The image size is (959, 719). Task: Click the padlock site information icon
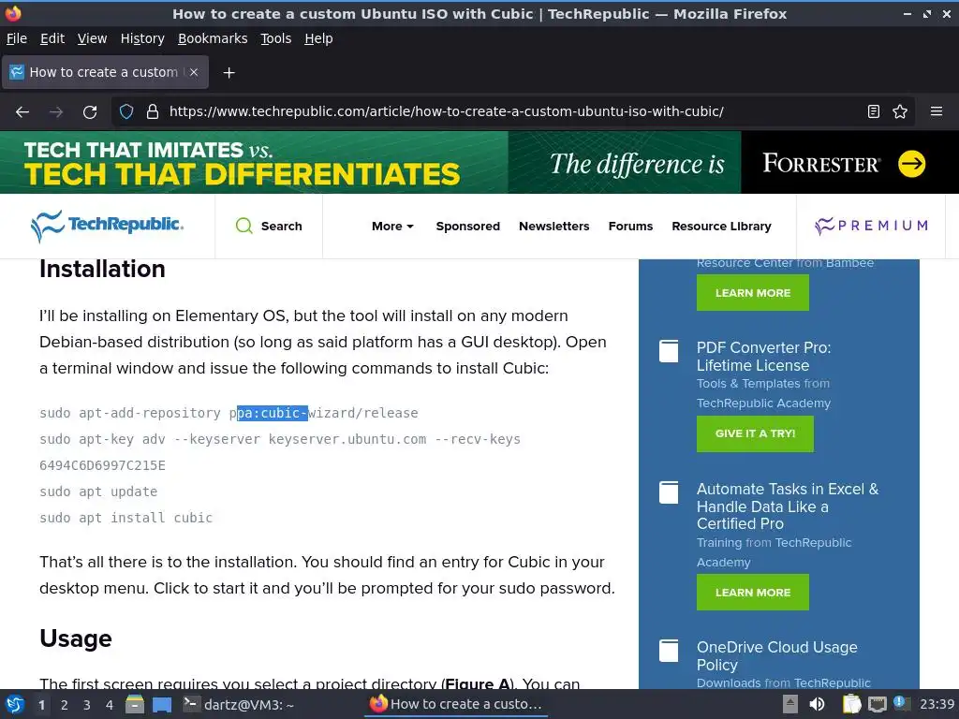tap(153, 112)
